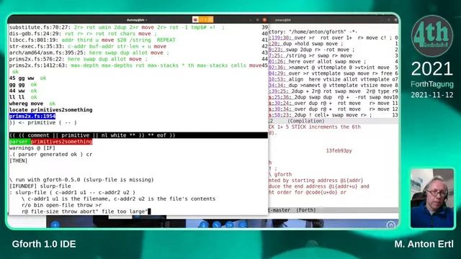This screenshot has height=259, width=461.
Task: Click 'prims2x.fs:1412:63:' result line
Action: tap(135, 65)
